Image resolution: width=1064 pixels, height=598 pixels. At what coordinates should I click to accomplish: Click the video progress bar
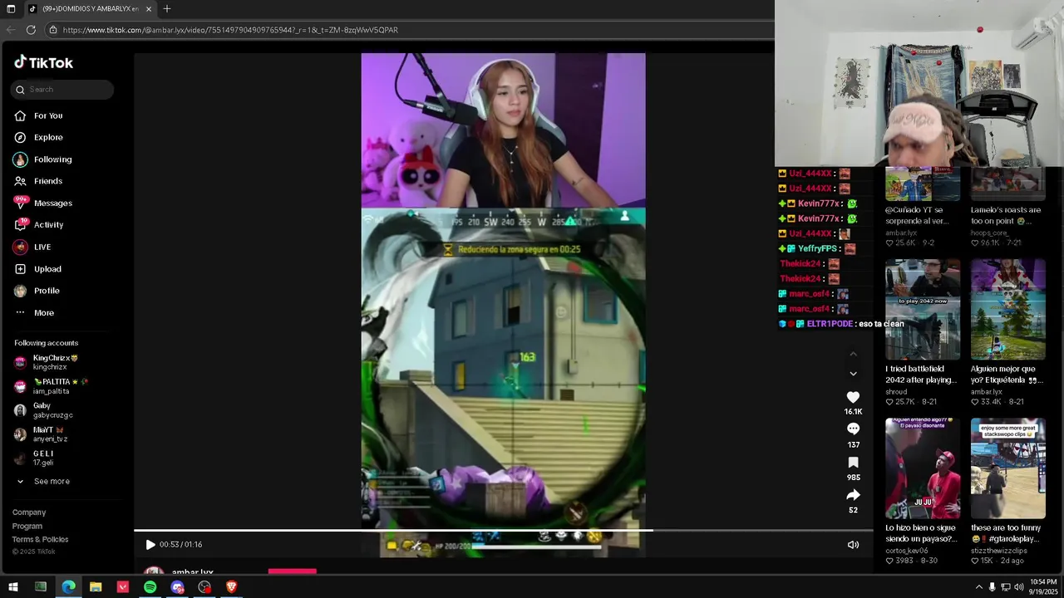point(504,530)
